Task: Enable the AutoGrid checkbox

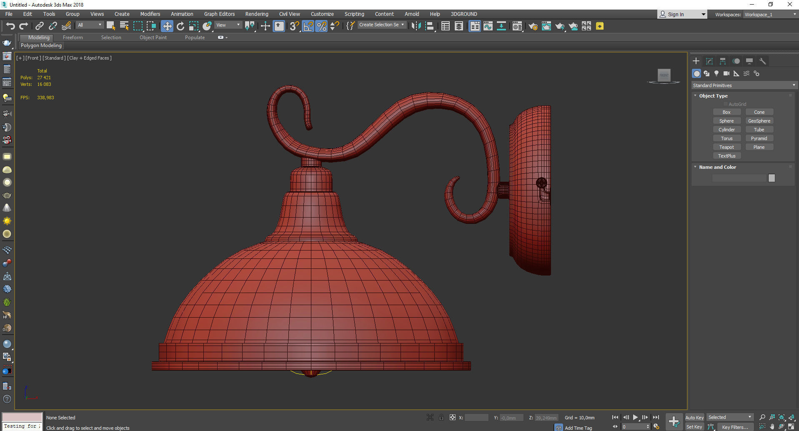Action: [x=726, y=104]
